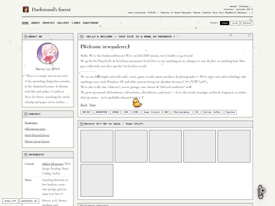Click the 'Welcome in wanderer' heading

point(105,47)
